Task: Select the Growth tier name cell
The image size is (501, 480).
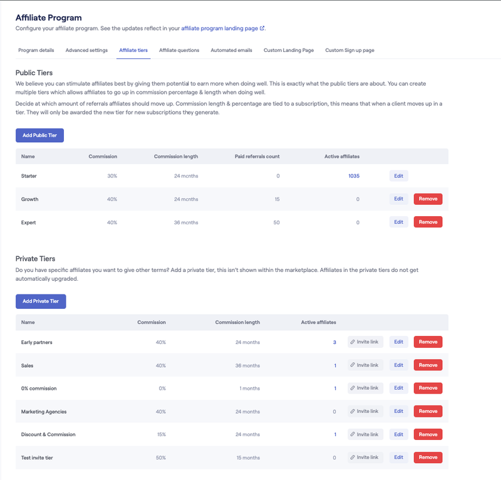Action: 29,199
